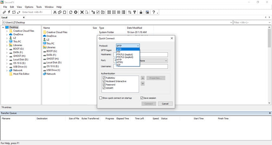
Task: Click the file properties page icon
Action: tap(87, 12)
